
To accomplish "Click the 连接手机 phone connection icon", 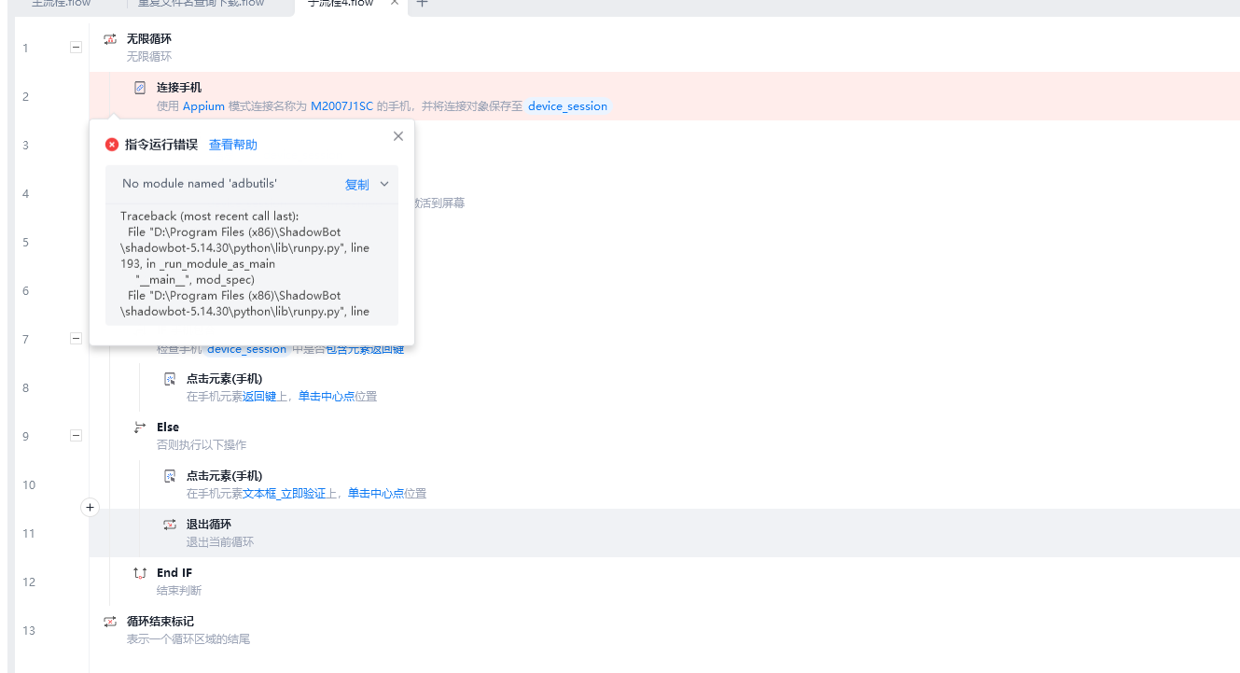I will point(140,88).
